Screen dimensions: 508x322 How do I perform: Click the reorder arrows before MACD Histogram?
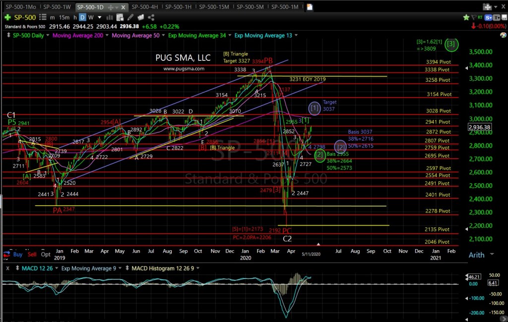click(x=127, y=268)
